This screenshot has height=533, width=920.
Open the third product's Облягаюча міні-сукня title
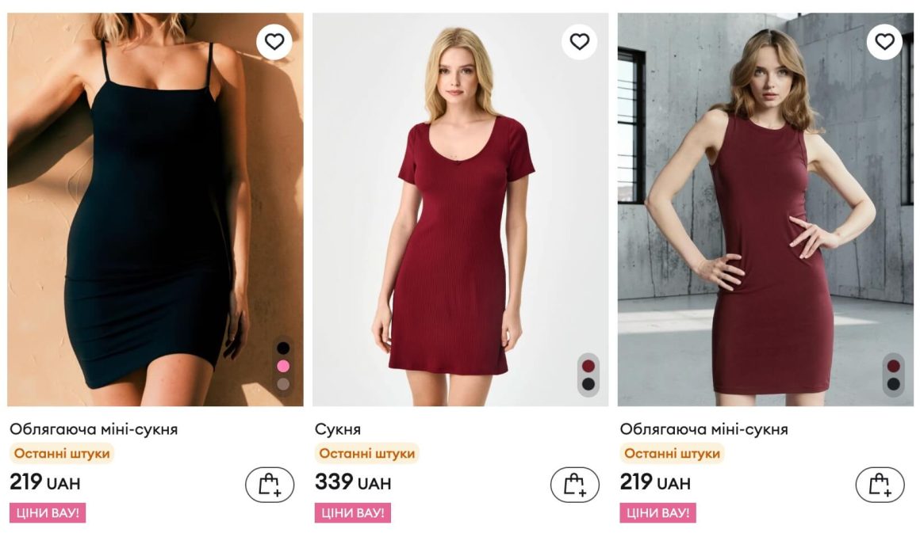703,429
